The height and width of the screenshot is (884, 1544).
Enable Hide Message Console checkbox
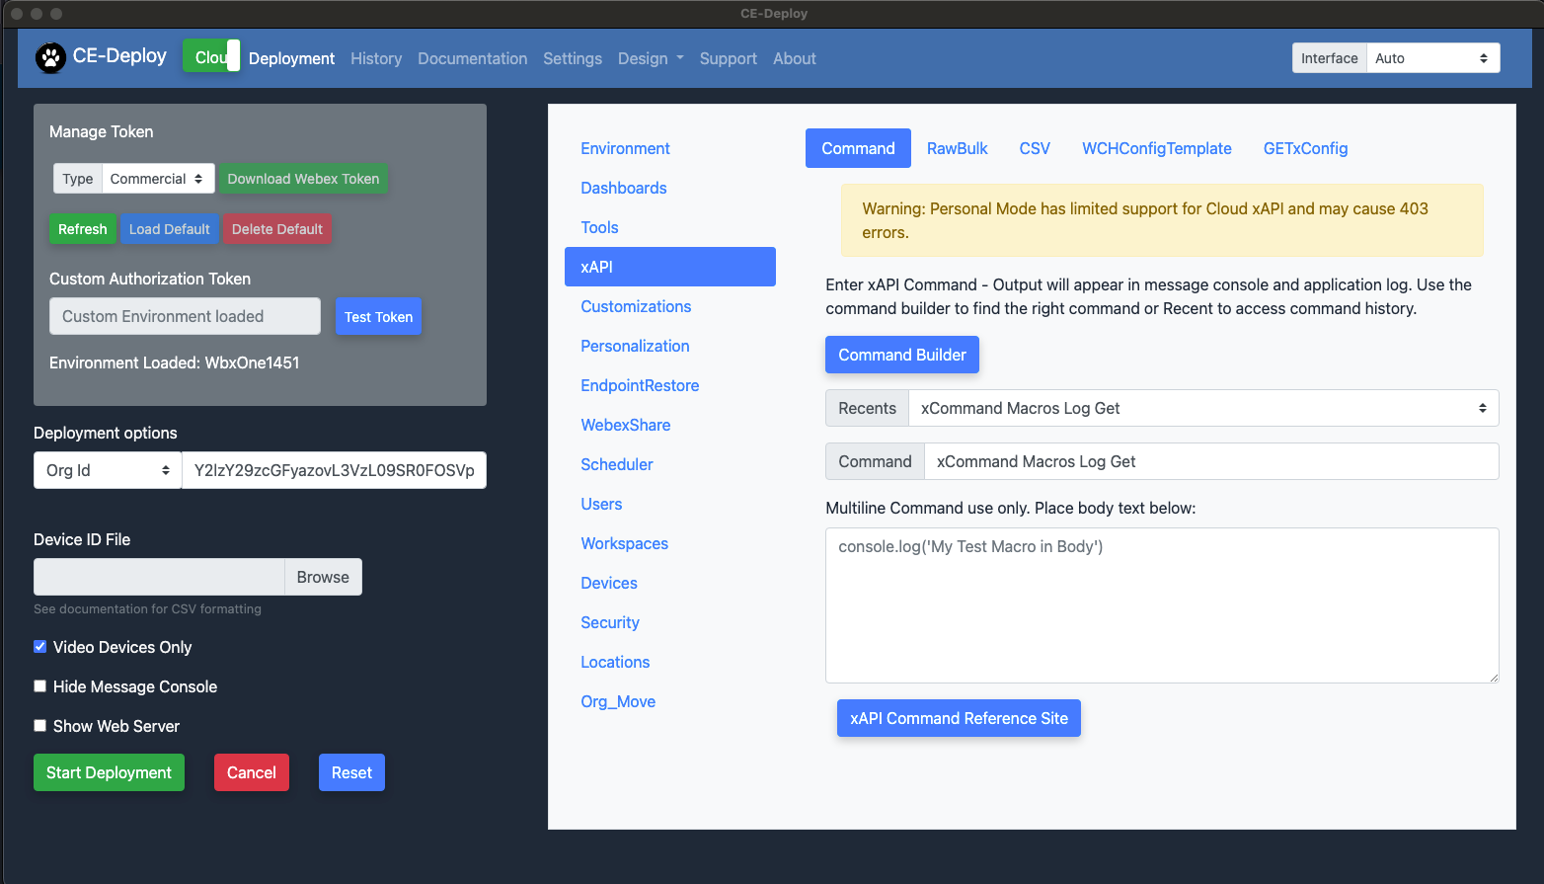(x=40, y=686)
